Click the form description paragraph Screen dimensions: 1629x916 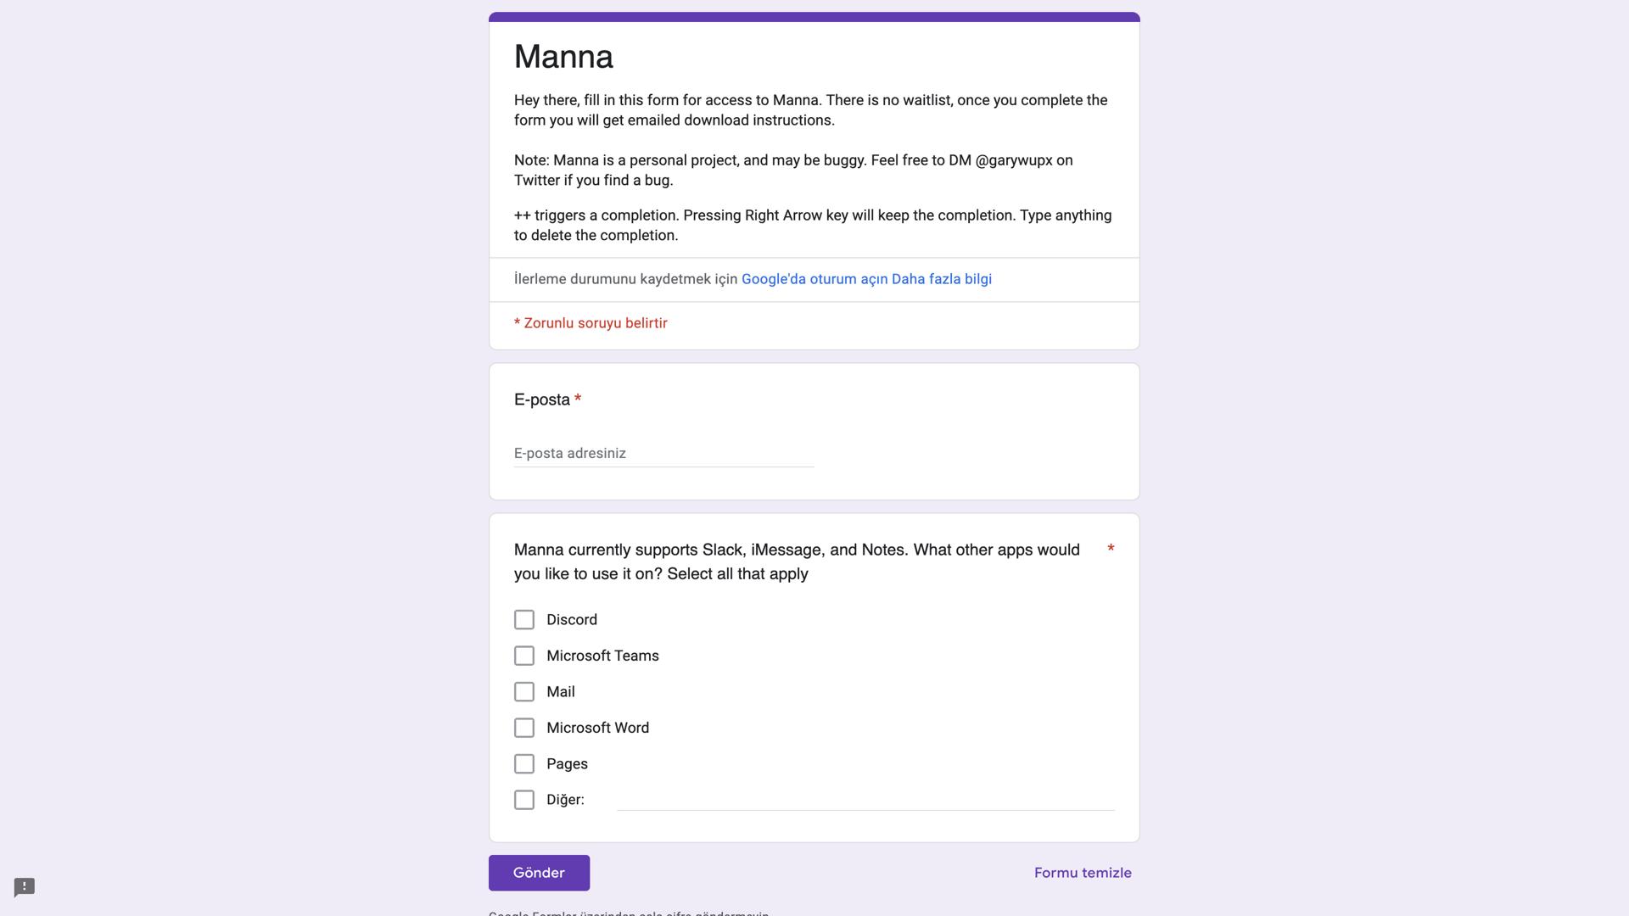[810, 110]
